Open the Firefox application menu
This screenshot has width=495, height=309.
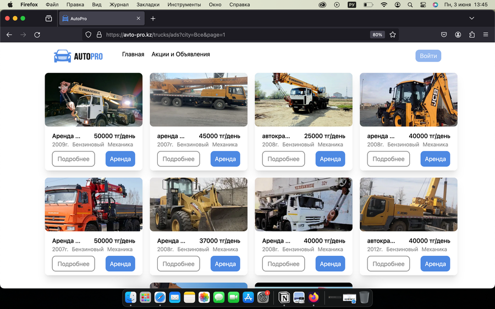click(x=486, y=35)
